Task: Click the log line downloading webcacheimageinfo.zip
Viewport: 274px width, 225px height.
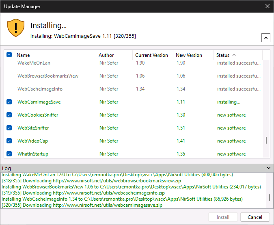Action: [x=83, y=193]
